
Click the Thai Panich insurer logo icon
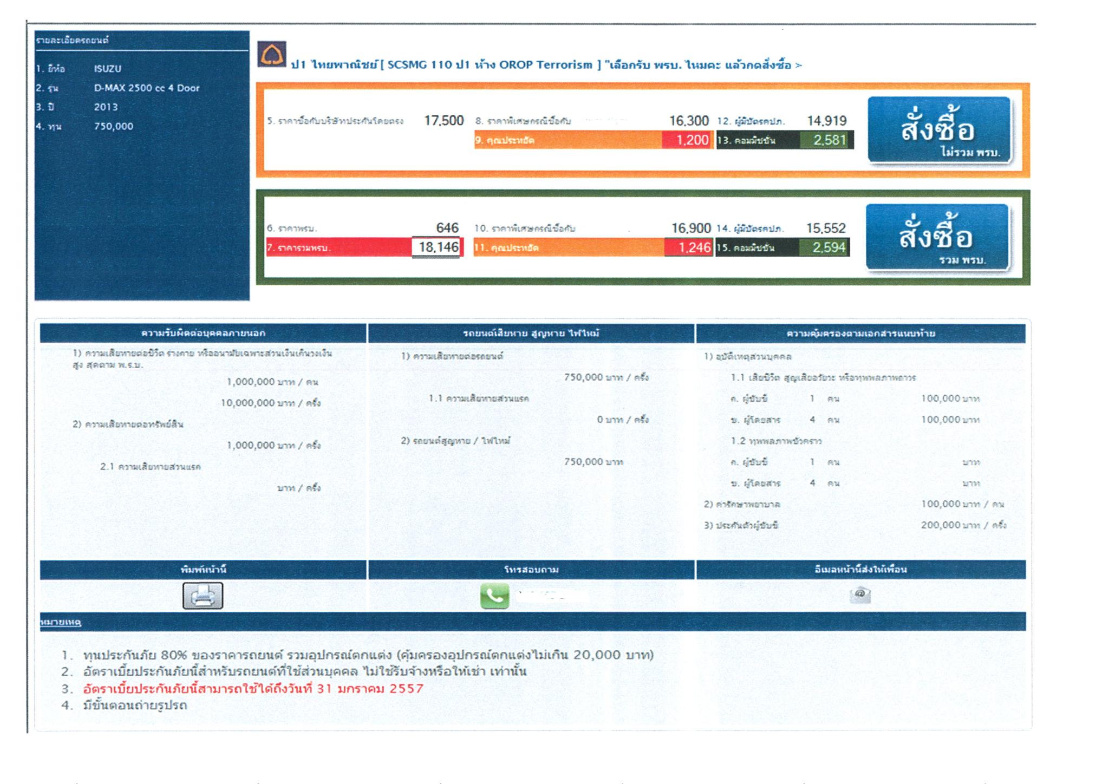pyautogui.click(x=271, y=55)
